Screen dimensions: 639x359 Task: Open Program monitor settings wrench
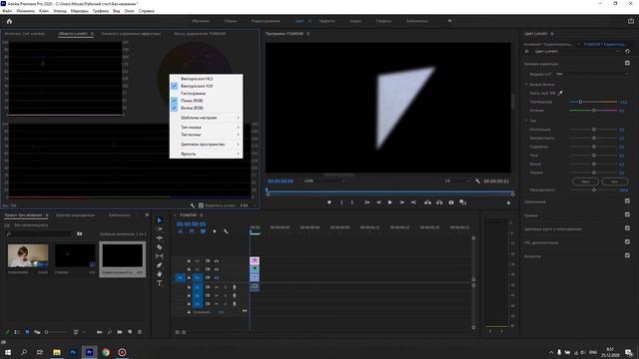477,181
